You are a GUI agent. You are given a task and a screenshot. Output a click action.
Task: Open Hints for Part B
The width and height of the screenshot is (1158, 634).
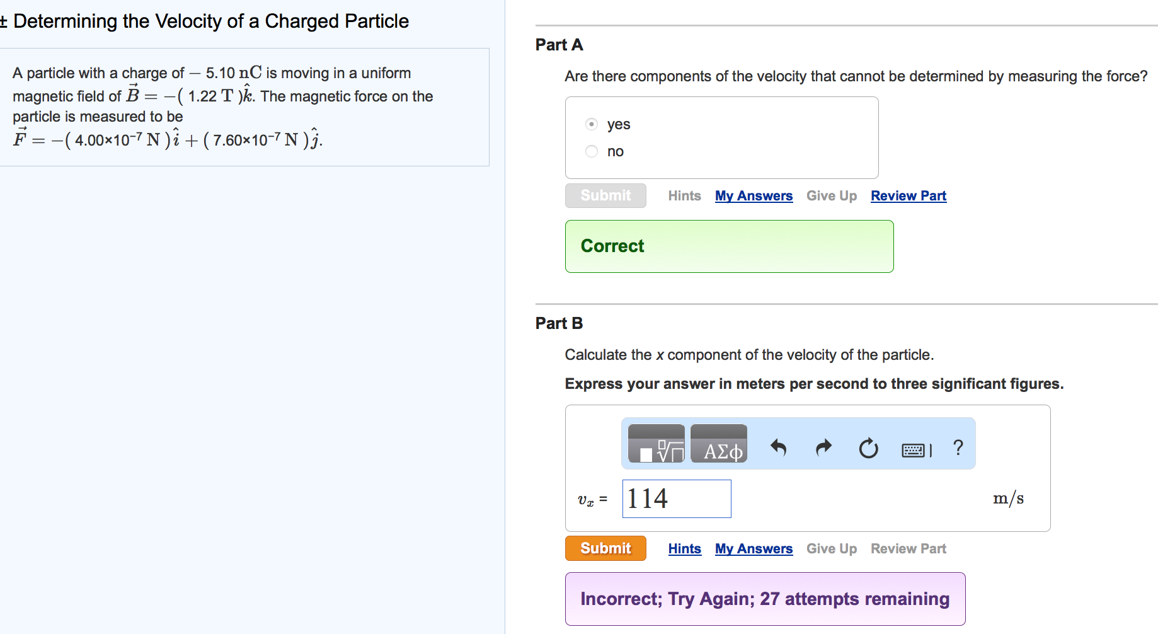tap(684, 548)
